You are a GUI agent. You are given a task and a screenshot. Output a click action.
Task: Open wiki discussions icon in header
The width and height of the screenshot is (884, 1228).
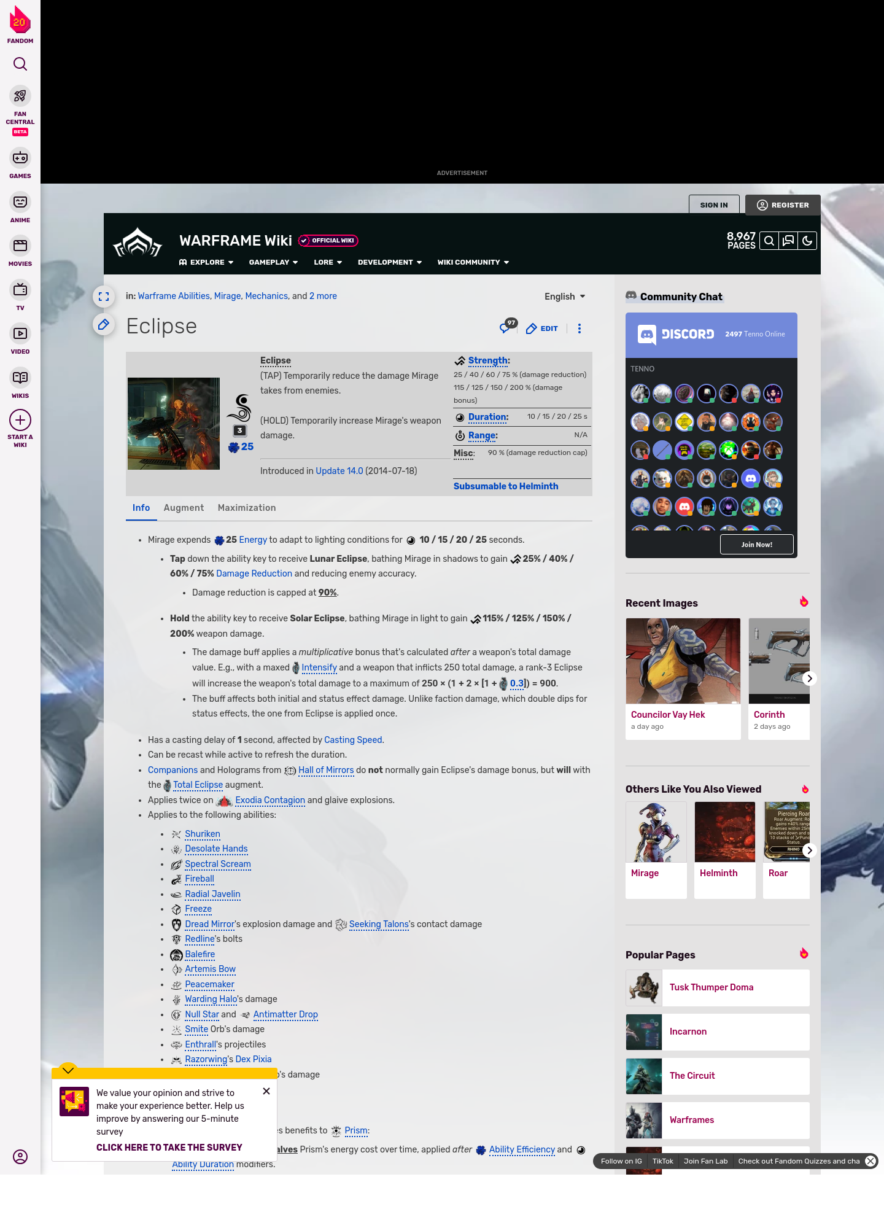coord(788,241)
